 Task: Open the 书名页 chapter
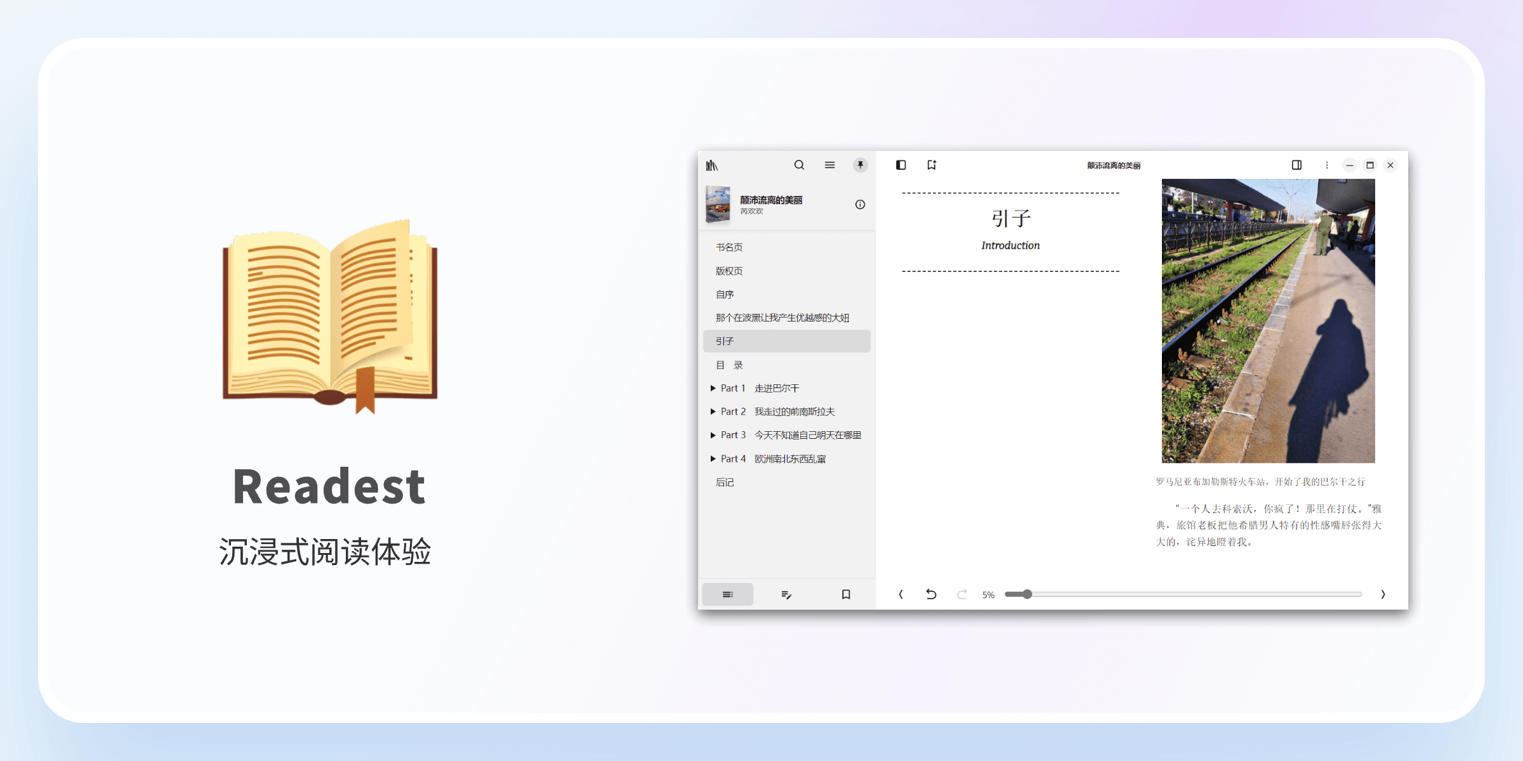coord(786,247)
